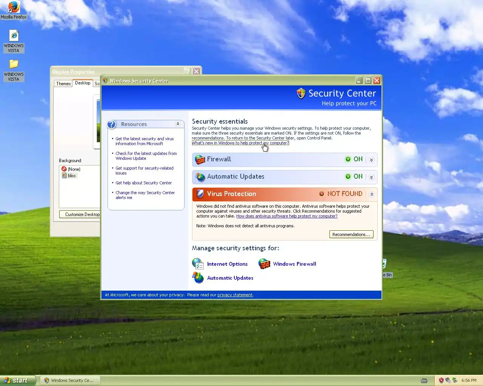
Task: Open Automatic Updates settings link
Action: click(230, 278)
